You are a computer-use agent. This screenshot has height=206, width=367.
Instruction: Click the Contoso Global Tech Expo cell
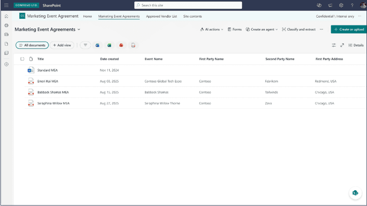pyautogui.click(x=163, y=81)
